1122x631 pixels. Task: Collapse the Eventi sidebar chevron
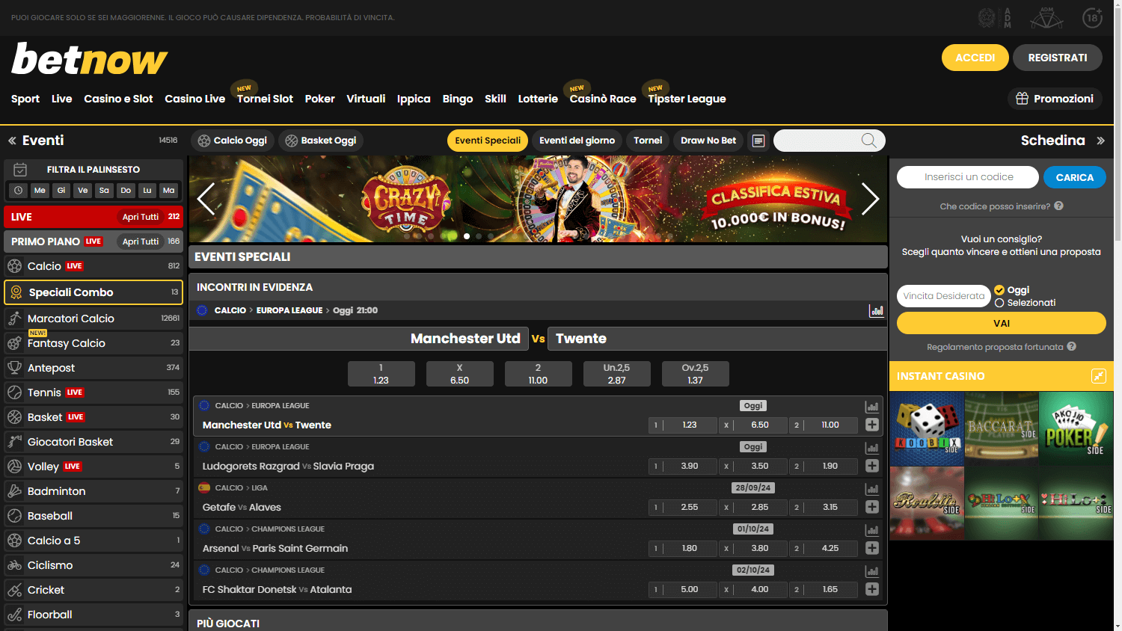pos(12,141)
